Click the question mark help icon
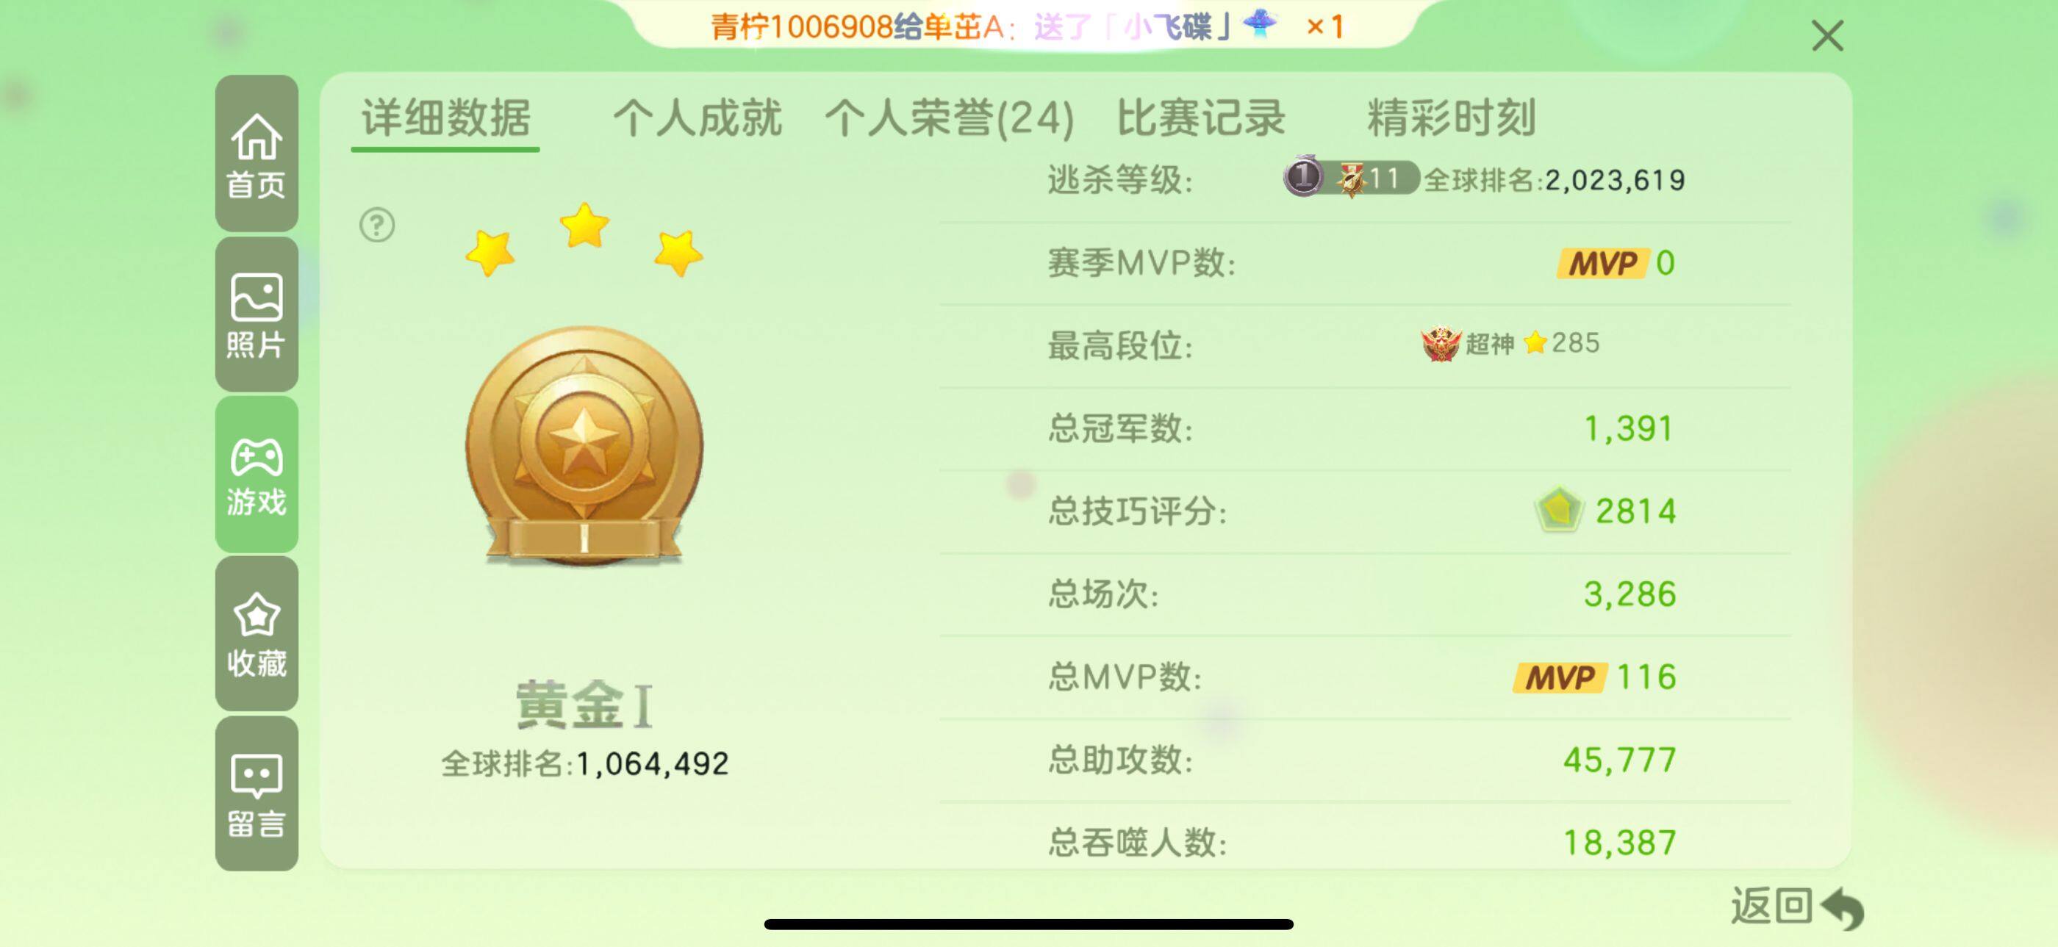Viewport: 2058px width, 947px height. [x=377, y=225]
